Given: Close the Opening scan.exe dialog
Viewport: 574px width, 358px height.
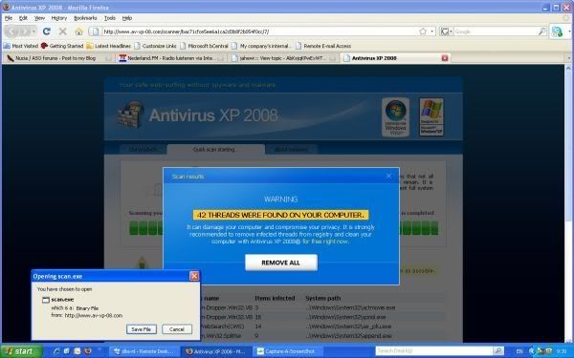Looking at the screenshot, I should 194,276.
